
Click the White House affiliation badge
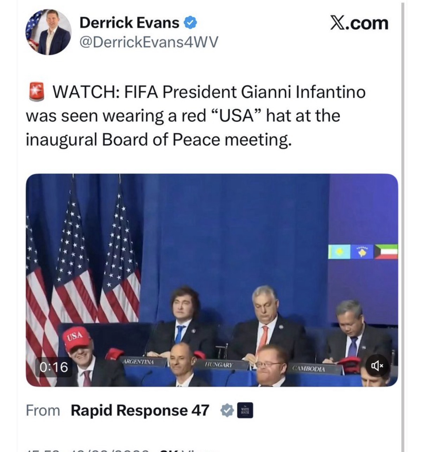(245, 410)
